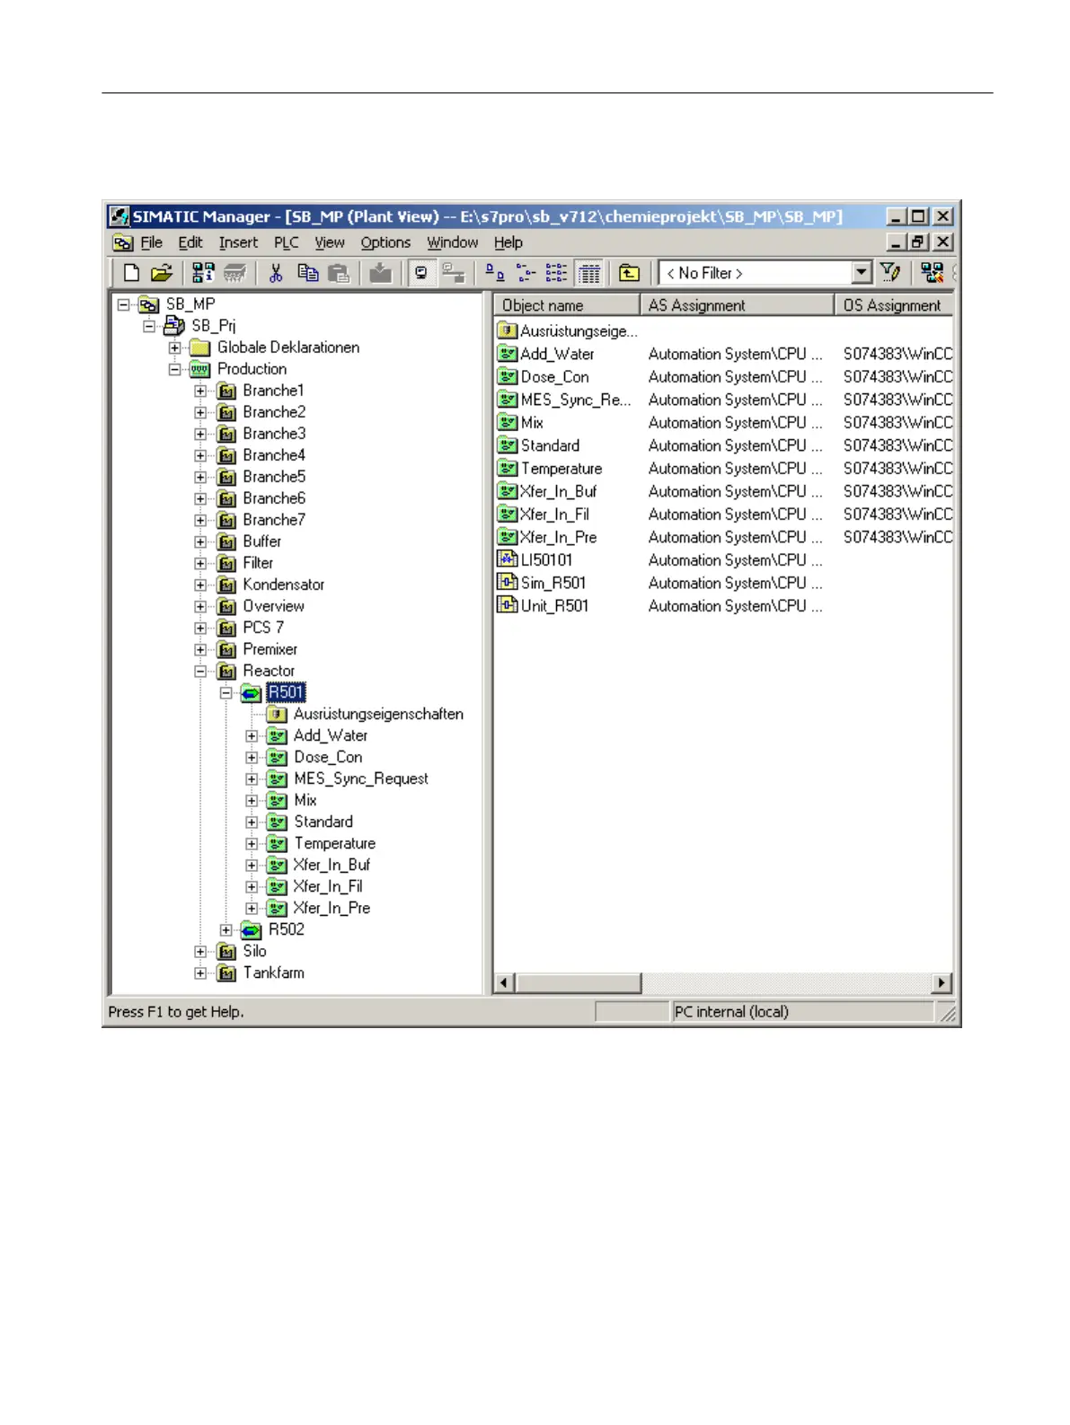This screenshot has width=1070, height=1425.
Task: Collapse the Production node
Action: click(175, 369)
